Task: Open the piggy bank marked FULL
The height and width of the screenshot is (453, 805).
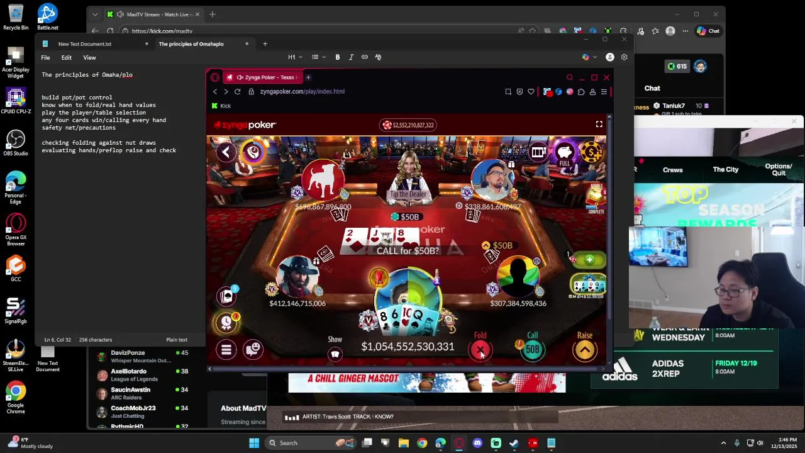Action: (565, 154)
